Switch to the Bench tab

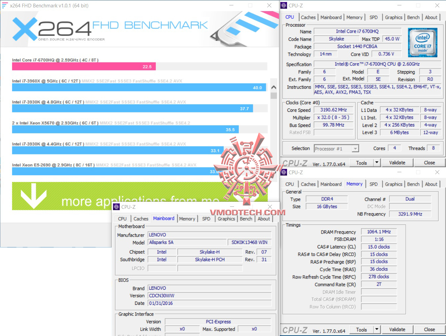(x=413, y=17)
